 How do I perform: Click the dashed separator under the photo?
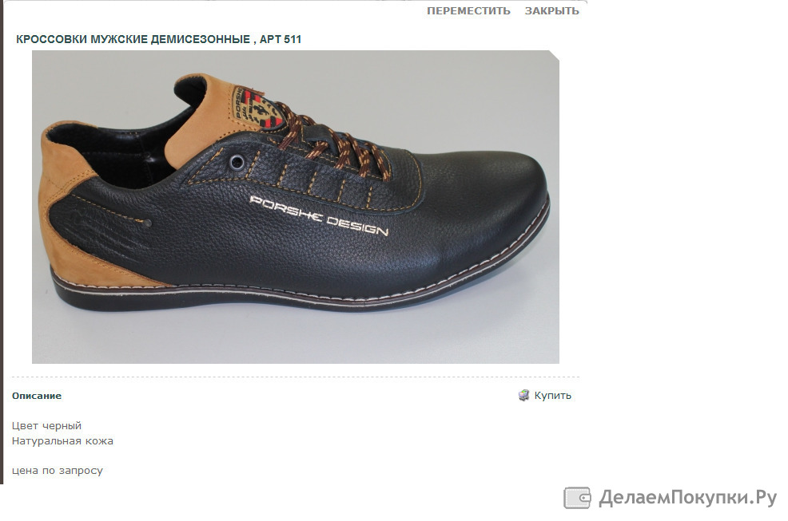(x=296, y=377)
